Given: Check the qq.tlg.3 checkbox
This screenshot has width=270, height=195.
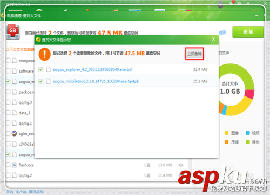Looking at the screenshot, I should click(x=8, y=102).
